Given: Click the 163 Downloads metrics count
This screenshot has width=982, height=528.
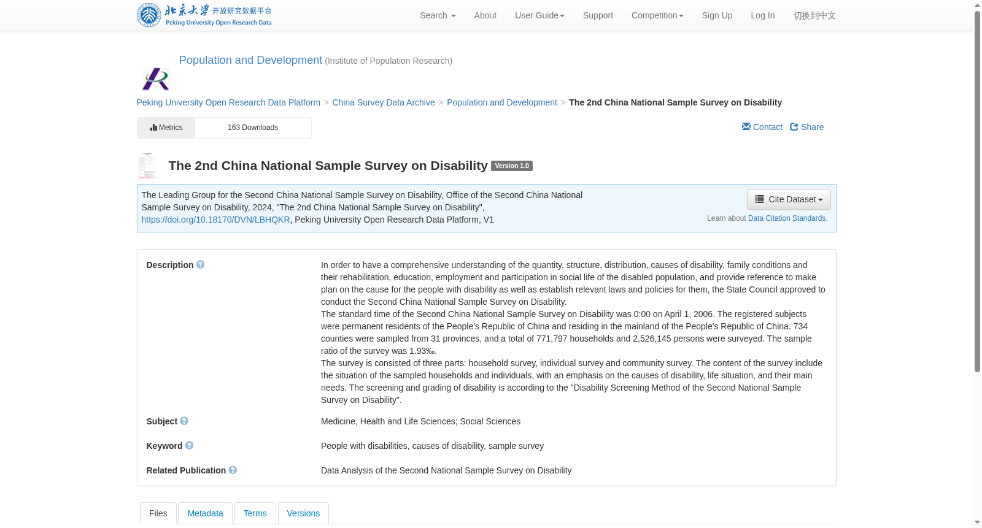Looking at the screenshot, I should coord(253,128).
